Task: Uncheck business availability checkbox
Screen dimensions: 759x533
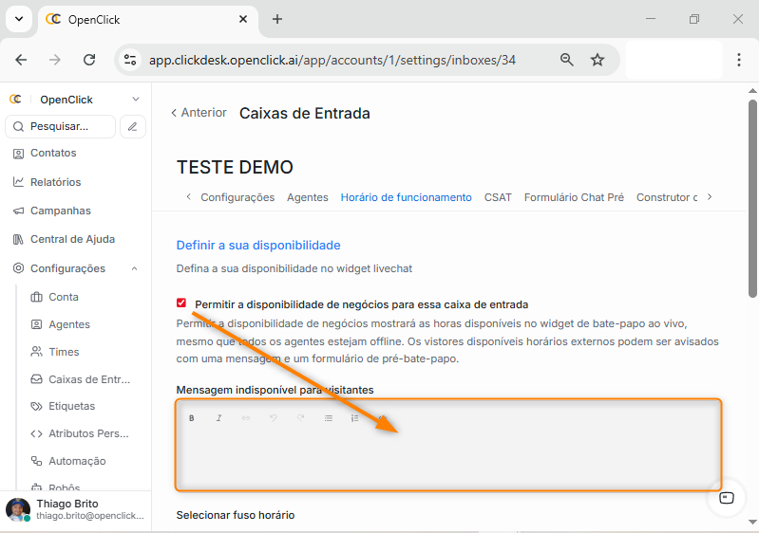Action: click(x=181, y=303)
